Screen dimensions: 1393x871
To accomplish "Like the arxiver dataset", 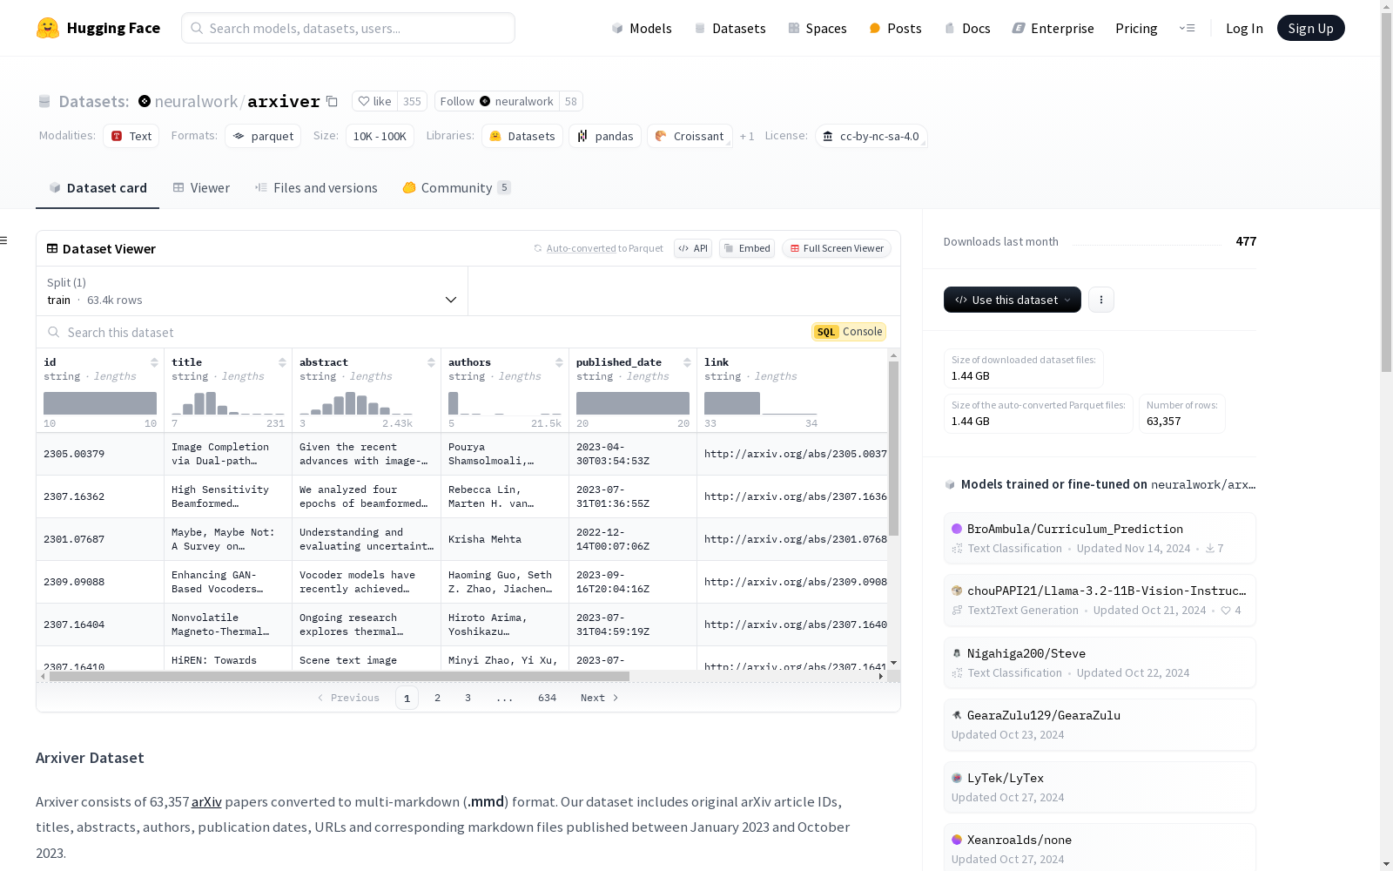I will point(375,101).
